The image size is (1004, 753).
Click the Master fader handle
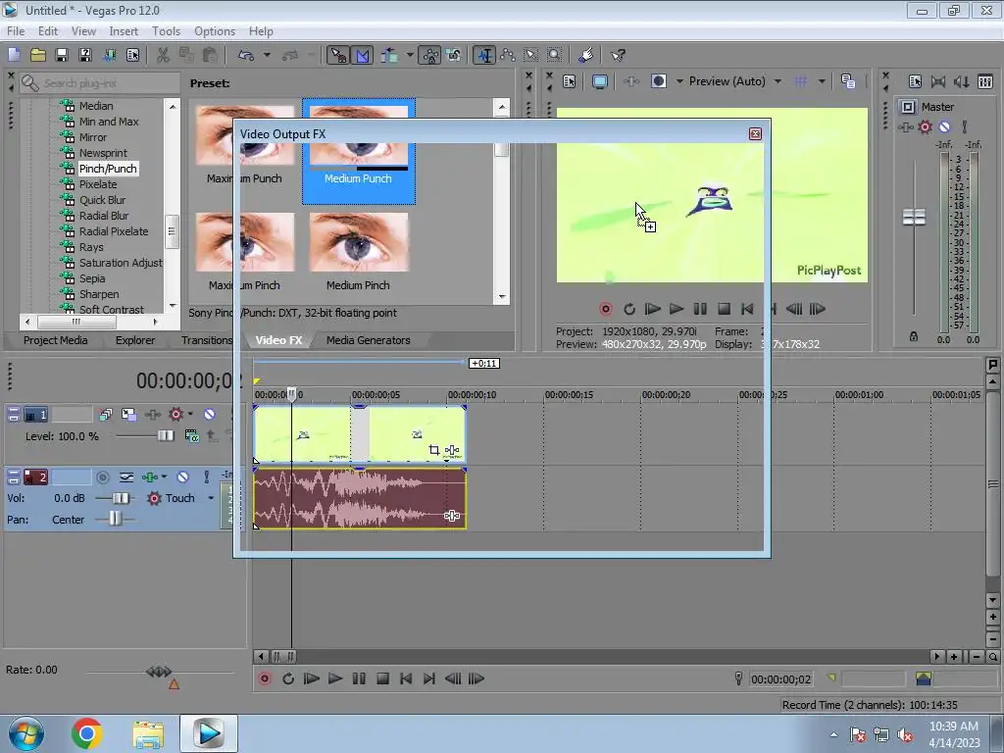914,217
